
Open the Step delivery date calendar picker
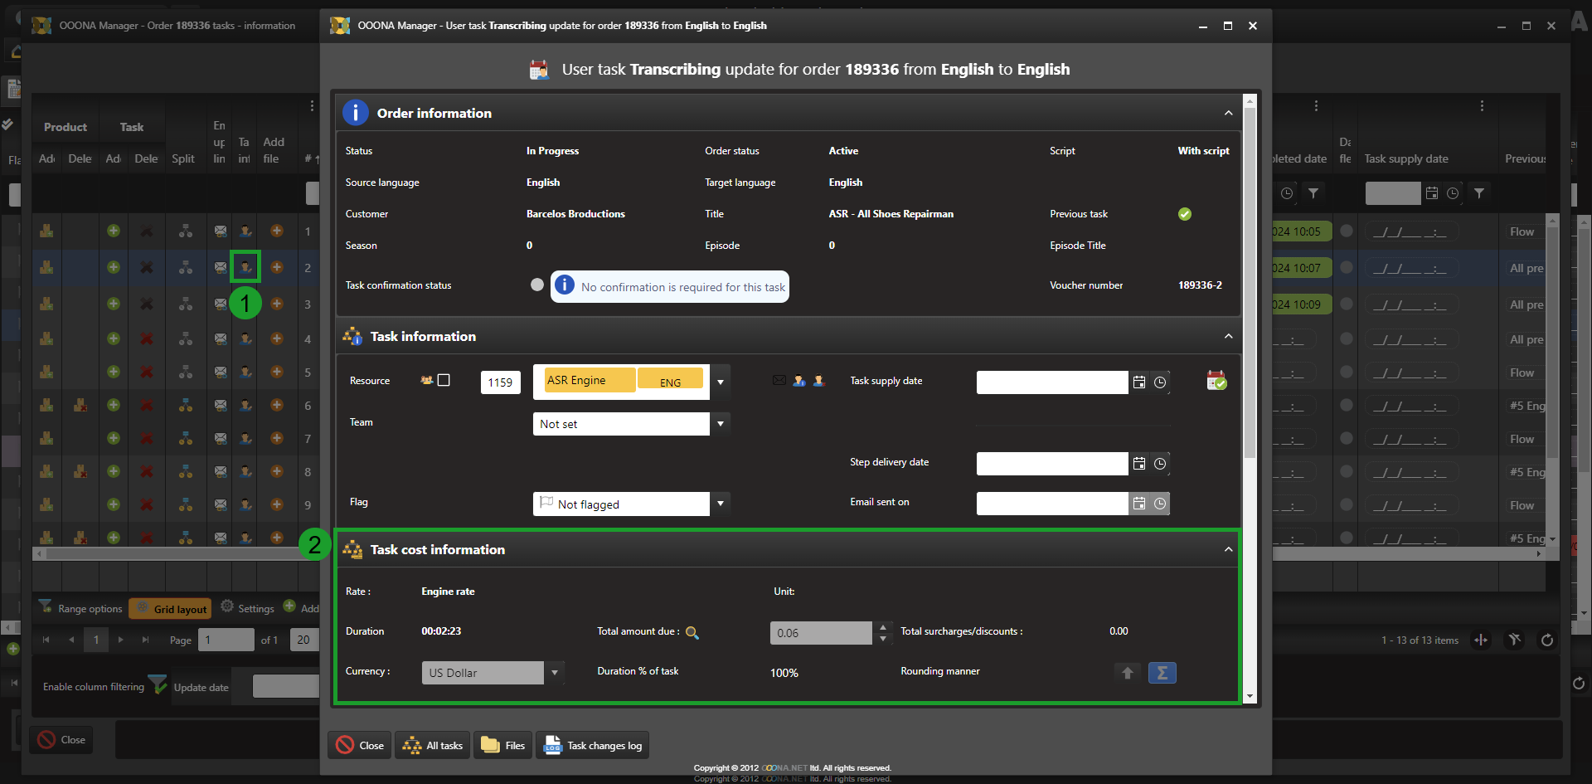(x=1139, y=464)
